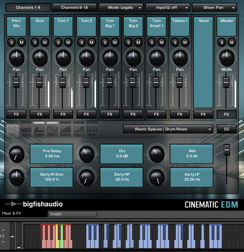Open the Credits tab
Screen dimensions: 244x252
[x=72, y=214]
